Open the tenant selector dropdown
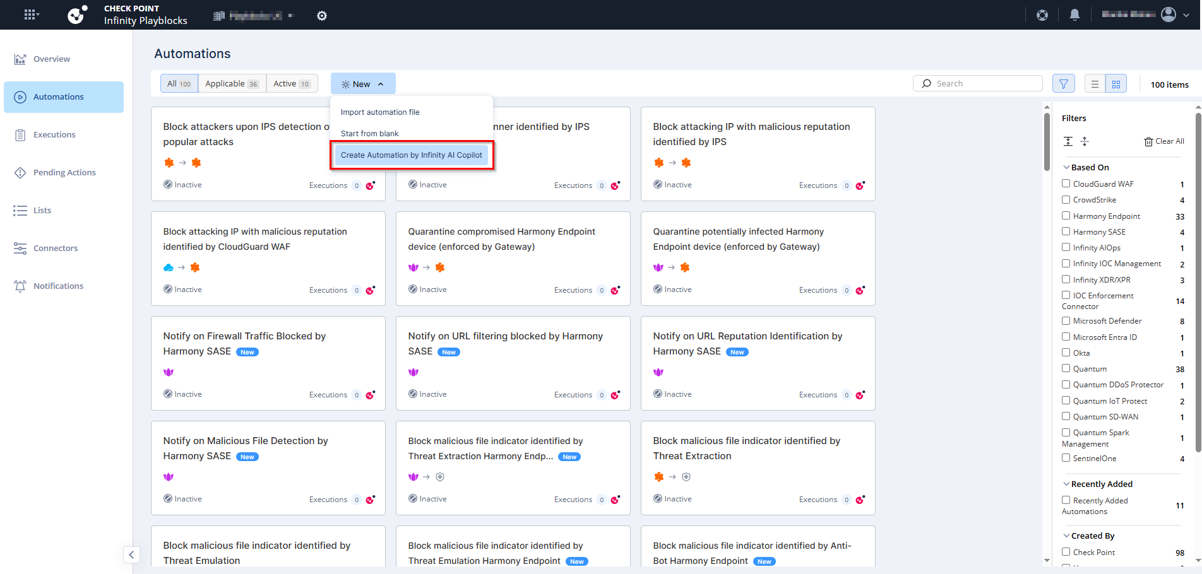The width and height of the screenshot is (1202, 574). [x=254, y=16]
